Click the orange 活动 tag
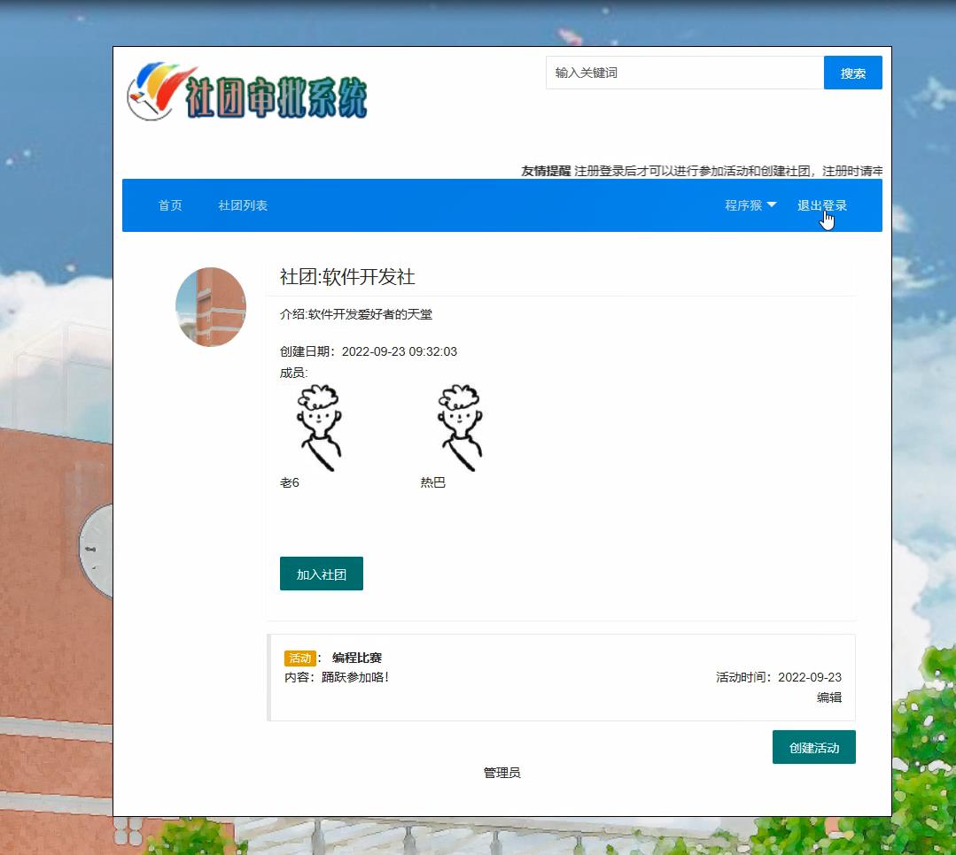Screen dimensions: 956x855 (x=300, y=659)
